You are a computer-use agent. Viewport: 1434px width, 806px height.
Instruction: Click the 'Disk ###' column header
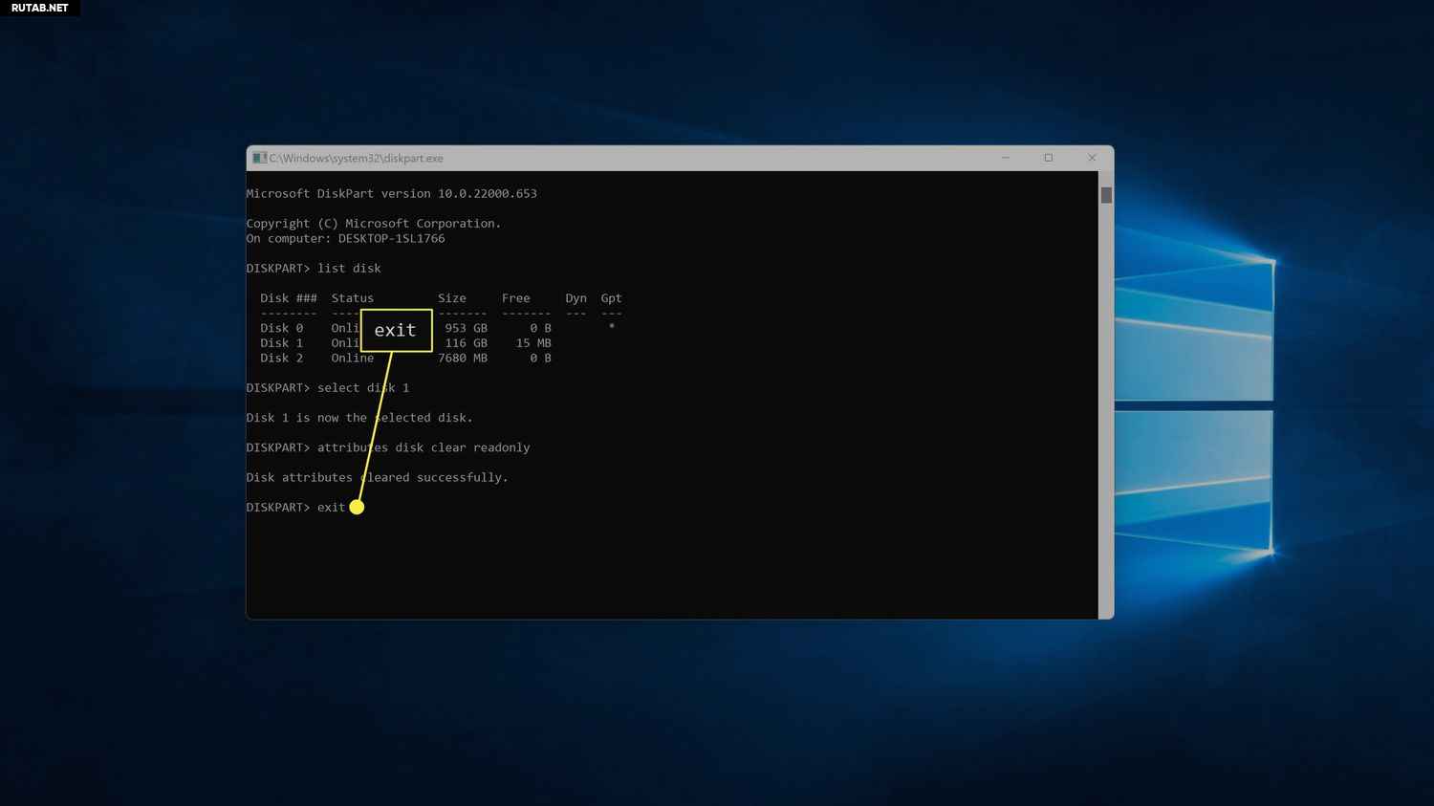tap(288, 297)
